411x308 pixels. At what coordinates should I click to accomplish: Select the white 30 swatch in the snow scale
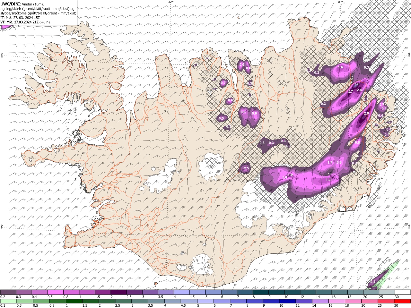403,292
